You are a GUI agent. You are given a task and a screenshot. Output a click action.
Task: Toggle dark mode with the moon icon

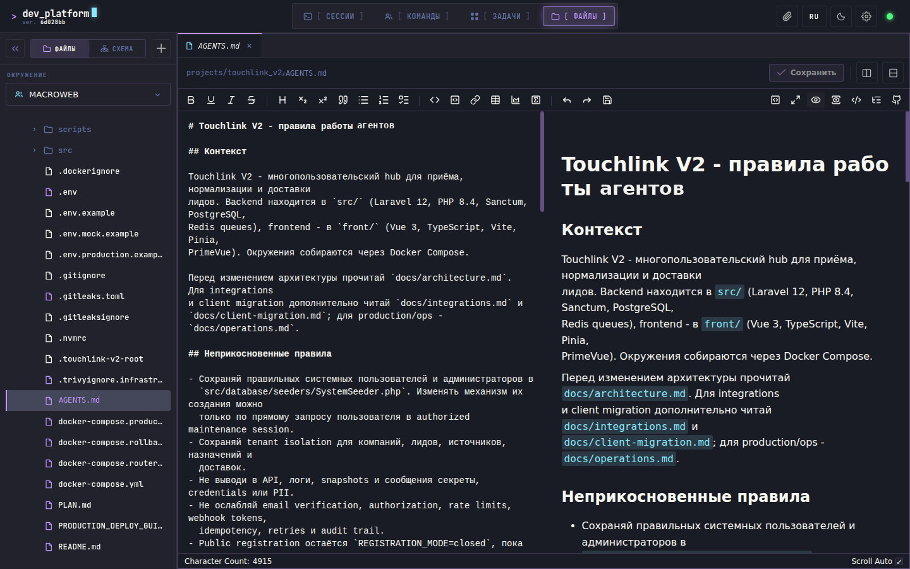click(x=840, y=16)
